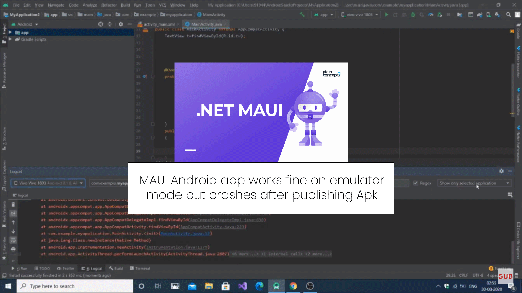Click the Windows Start button
Viewport: 522px width, 293px height.
click(x=8, y=286)
